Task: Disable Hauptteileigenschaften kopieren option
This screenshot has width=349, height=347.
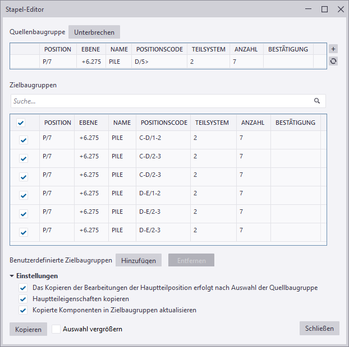Action: click(x=23, y=299)
